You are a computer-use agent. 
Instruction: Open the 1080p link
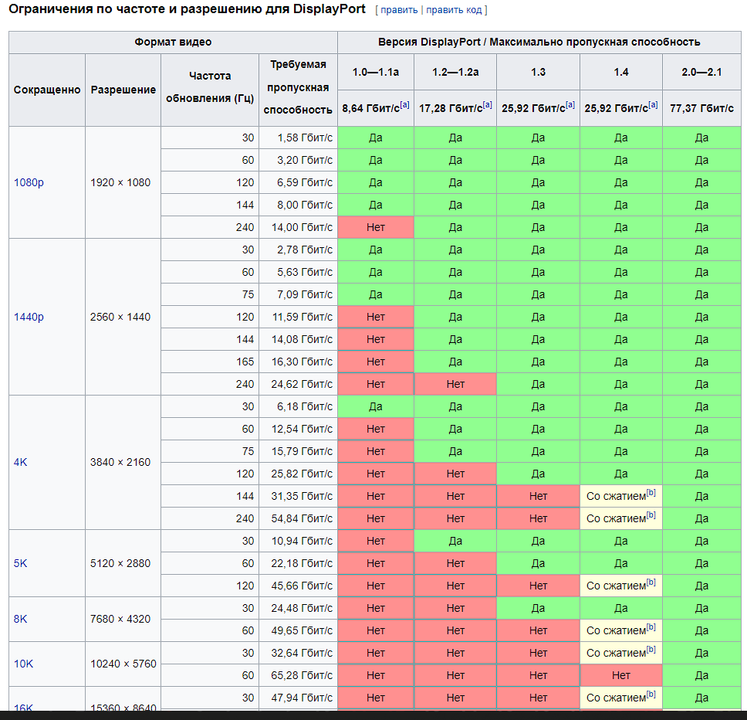point(29,183)
